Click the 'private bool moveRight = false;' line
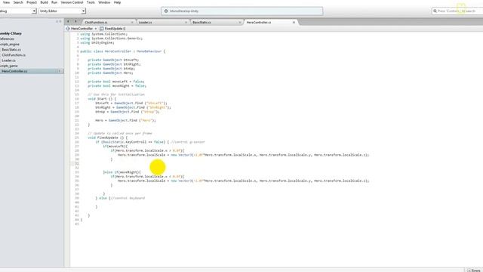Image resolution: width=483 pixels, height=272 pixels. click(x=117, y=85)
